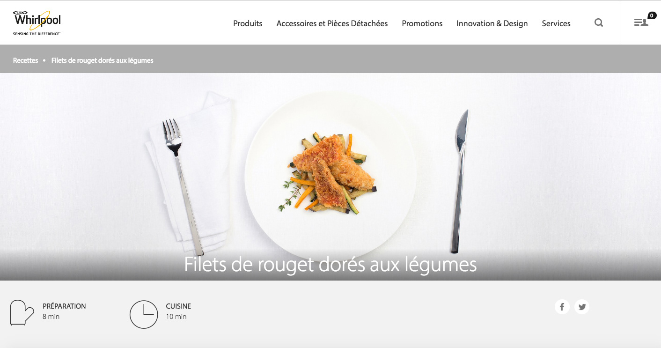Click the clock cooking time icon
Image resolution: width=661 pixels, height=348 pixels.
[x=144, y=314]
